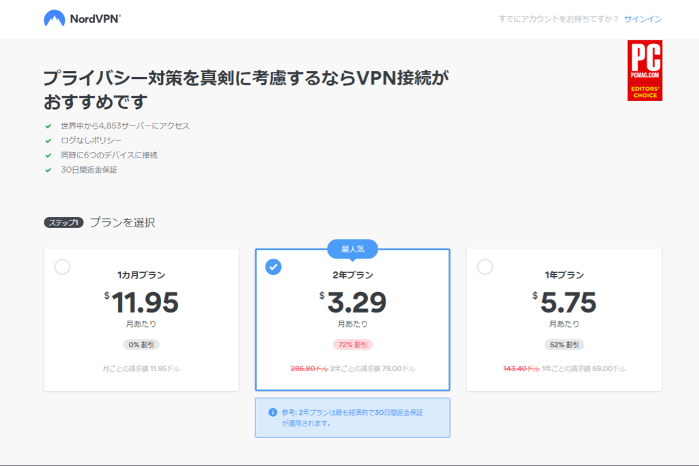This screenshot has width=699, height=466.
Task: Click the ステップ1 badge
Action: (x=63, y=222)
